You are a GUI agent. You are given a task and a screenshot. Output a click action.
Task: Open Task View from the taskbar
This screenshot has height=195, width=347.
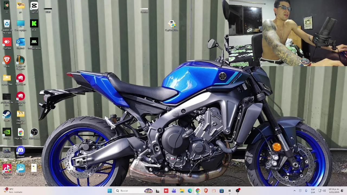(158, 191)
